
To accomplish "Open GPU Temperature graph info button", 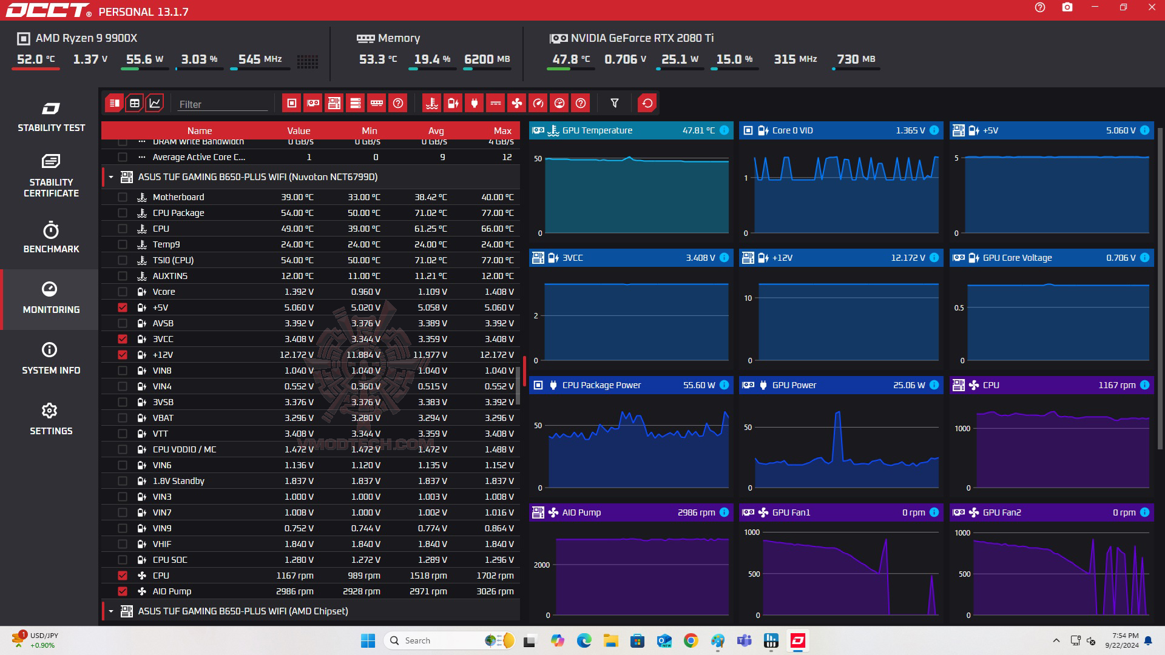I will 724,130.
